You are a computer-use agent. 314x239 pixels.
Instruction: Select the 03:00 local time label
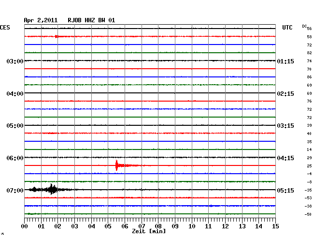[x=15, y=61]
